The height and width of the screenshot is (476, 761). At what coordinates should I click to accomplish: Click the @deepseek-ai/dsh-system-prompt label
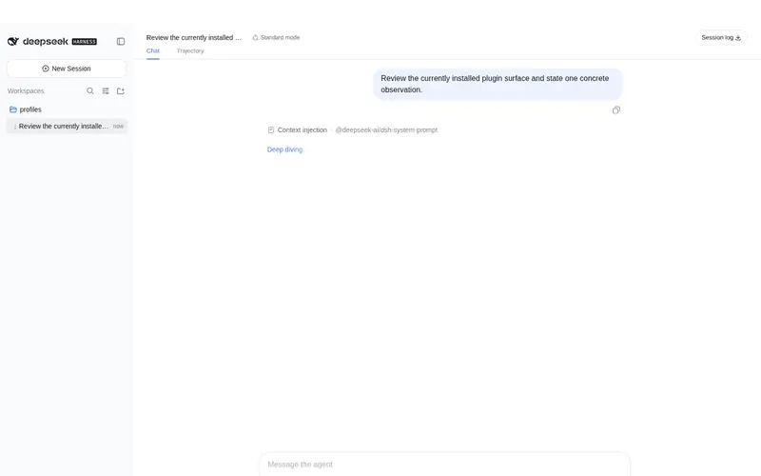click(386, 129)
